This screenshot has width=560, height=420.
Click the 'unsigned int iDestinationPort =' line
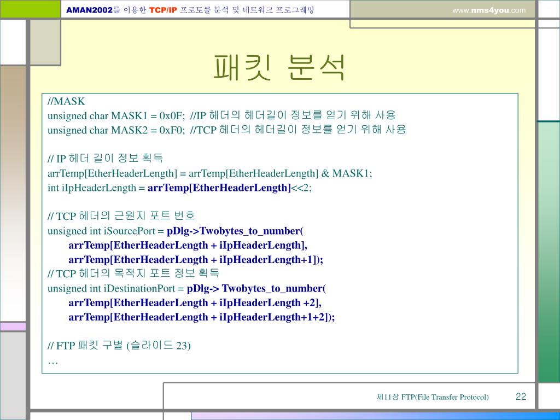[x=187, y=289]
